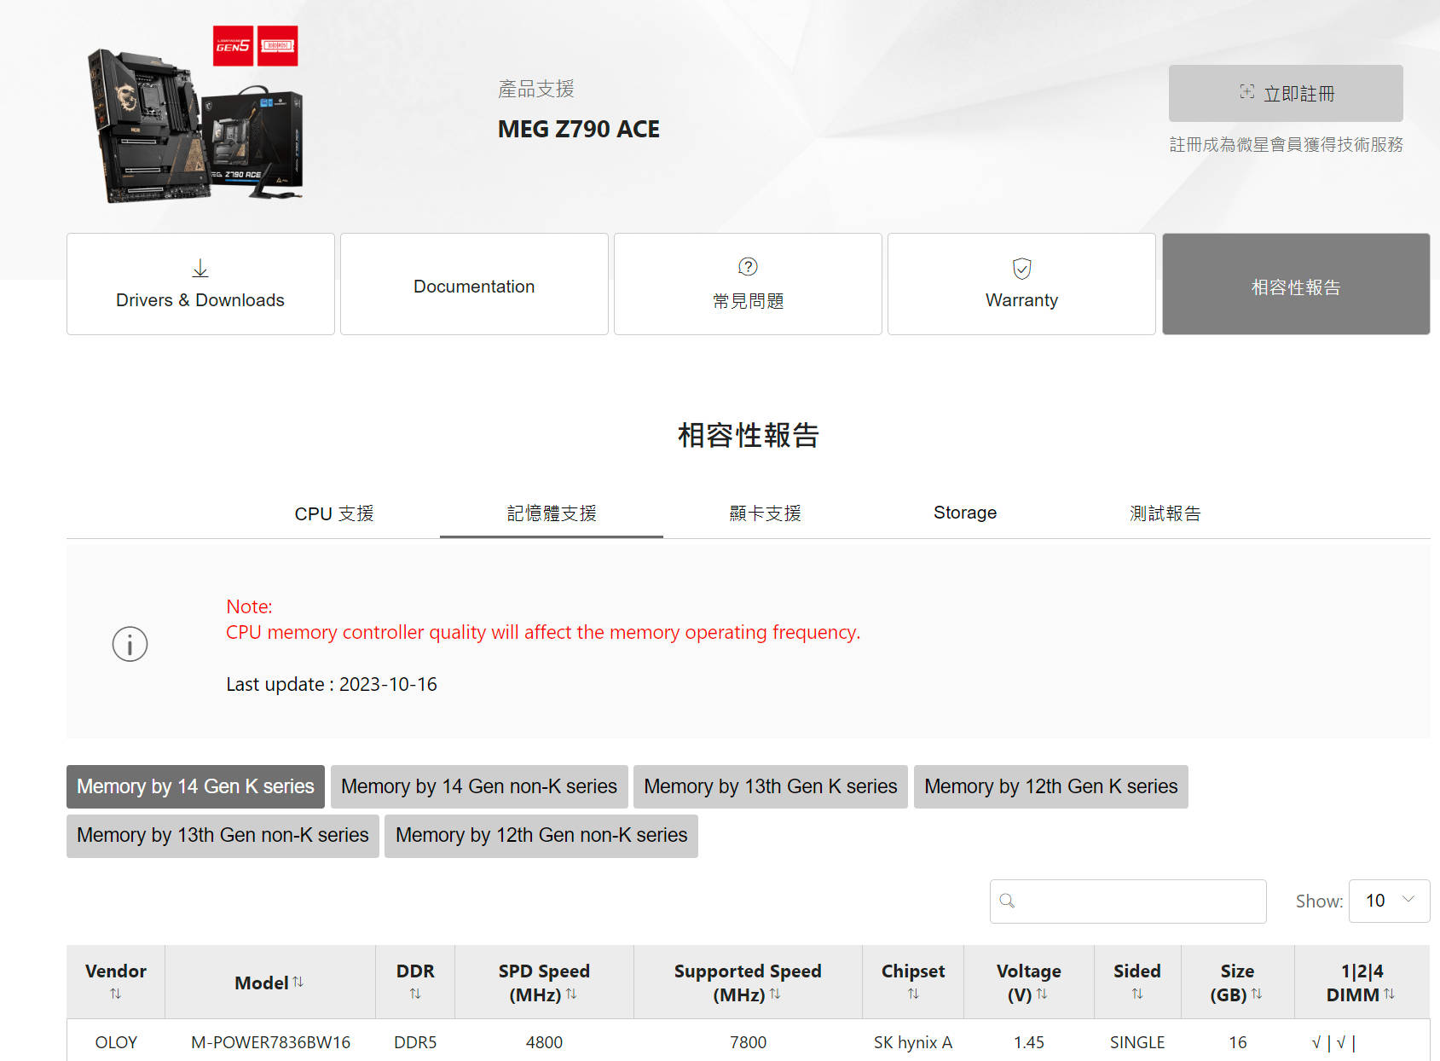This screenshot has height=1061, width=1440.
Task: Click the 1.45 voltage cell
Action: (1029, 1042)
